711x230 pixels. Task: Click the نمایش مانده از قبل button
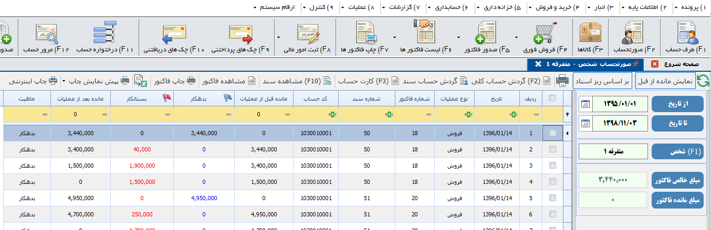[x=665, y=81]
